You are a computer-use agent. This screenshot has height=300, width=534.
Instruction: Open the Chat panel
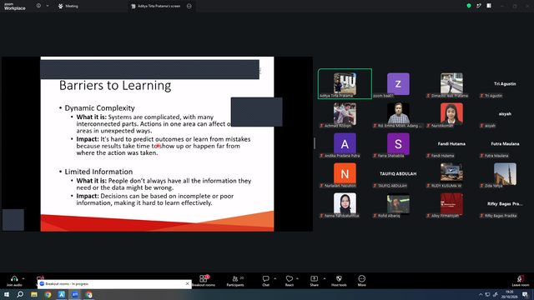coord(265,281)
